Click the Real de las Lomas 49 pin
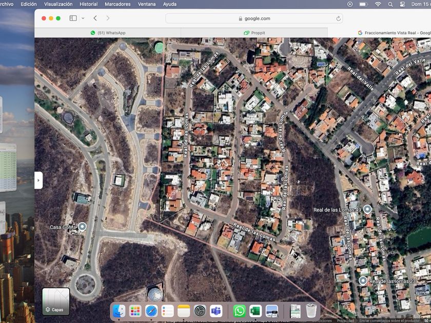Viewport: 431px width, 323px height. click(x=367, y=210)
